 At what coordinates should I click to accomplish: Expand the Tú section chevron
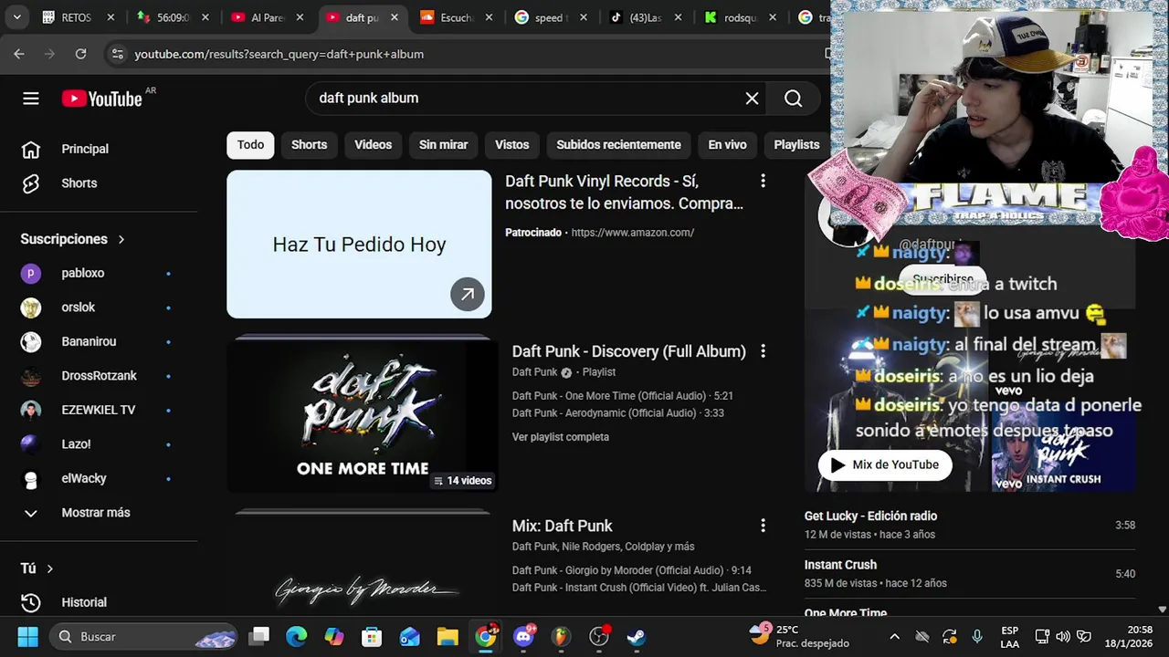pos(49,568)
